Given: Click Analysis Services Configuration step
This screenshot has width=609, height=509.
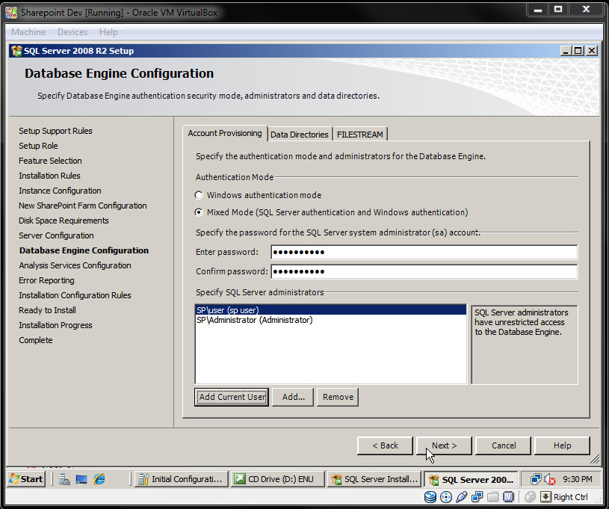Looking at the screenshot, I should (x=75, y=265).
